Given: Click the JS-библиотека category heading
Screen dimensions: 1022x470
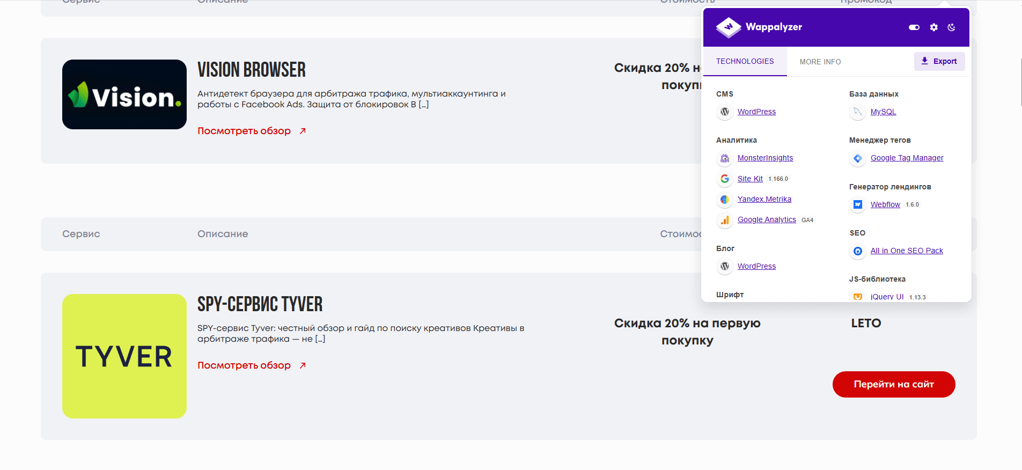Looking at the screenshot, I should pyautogui.click(x=877, y=279).
